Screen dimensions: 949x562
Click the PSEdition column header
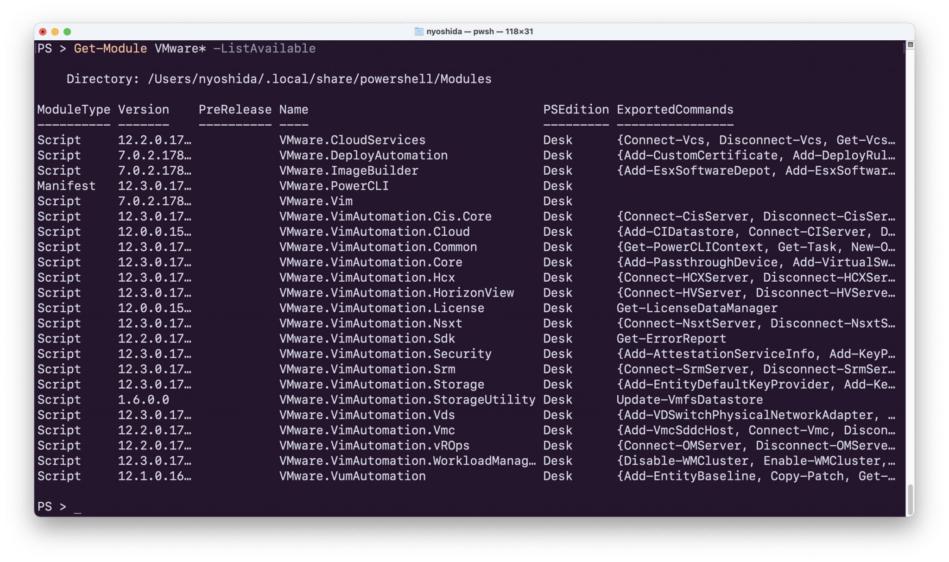[576, 110]
